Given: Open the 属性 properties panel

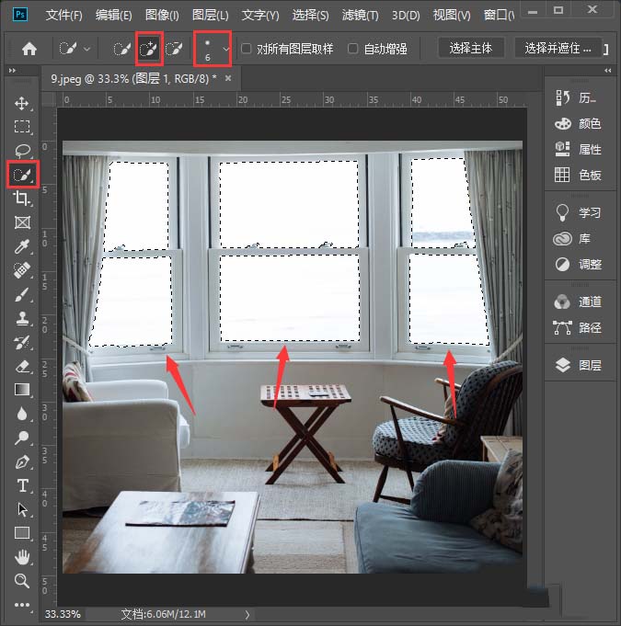Looking at the screenshot, I should [x=580, y=149].
